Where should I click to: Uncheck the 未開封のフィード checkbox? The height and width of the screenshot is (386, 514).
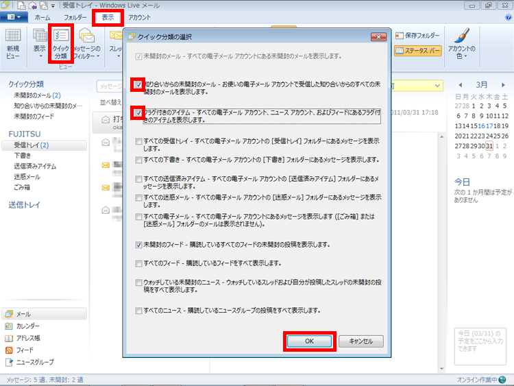138,245
